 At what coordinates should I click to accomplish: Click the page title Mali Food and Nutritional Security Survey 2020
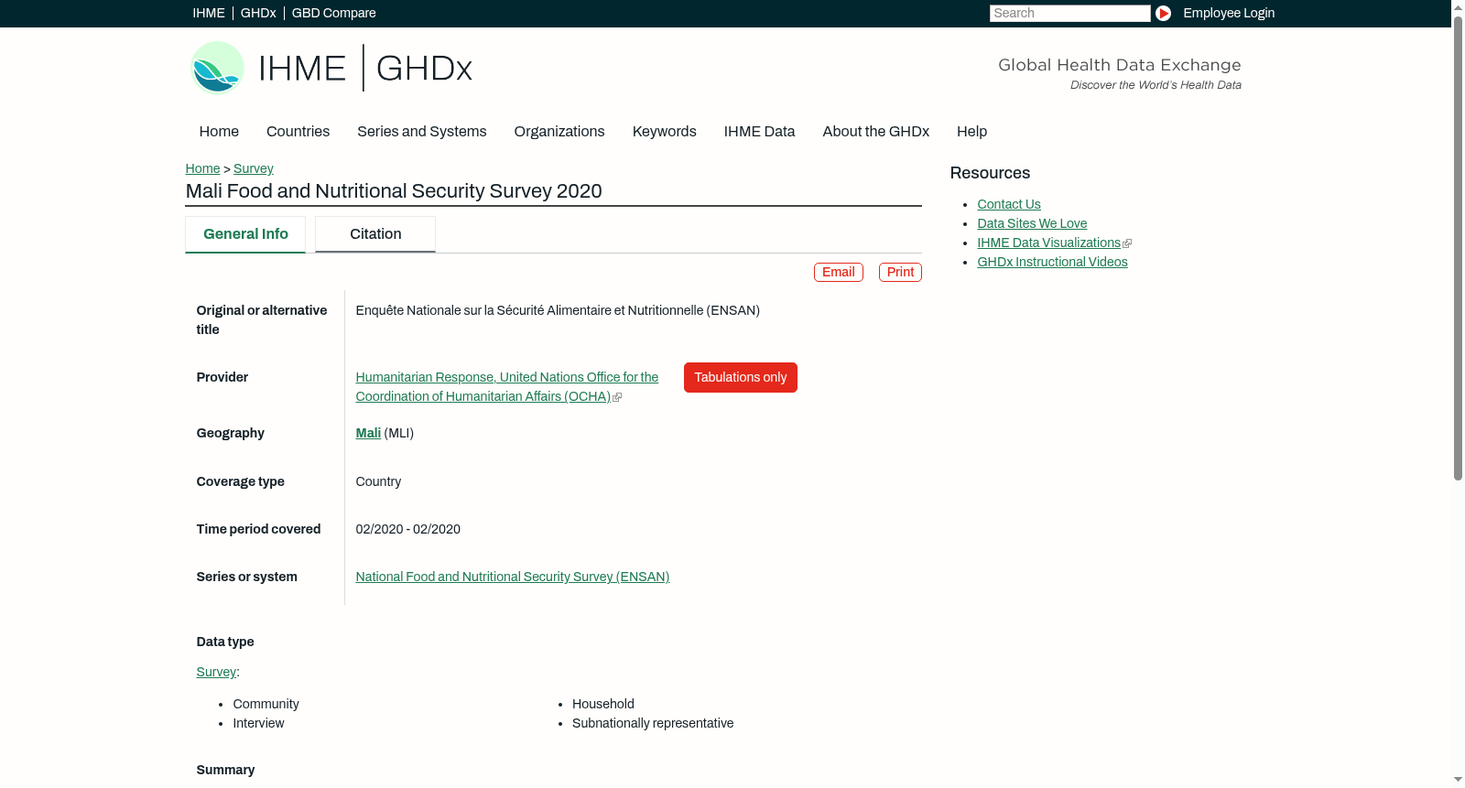(394, 191)
